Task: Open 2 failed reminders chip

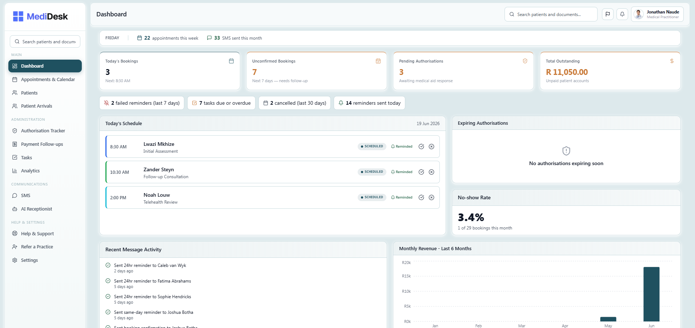Action: click(x=142, y=103)
